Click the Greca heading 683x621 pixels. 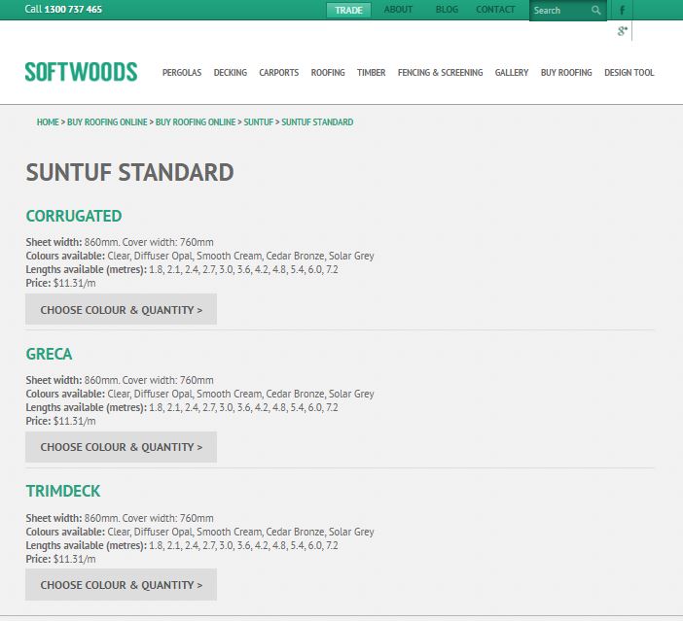pyautogui.click(x=49, y=354)
